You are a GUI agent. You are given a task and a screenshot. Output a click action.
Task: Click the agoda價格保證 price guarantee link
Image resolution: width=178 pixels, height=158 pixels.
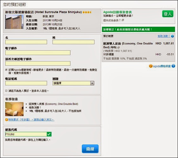point(162,66)
